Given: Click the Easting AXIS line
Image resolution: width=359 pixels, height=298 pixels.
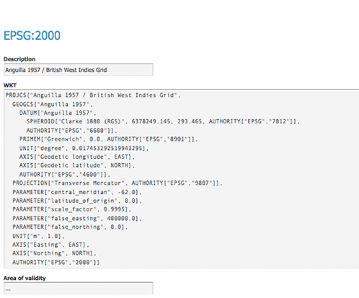Looking at the screenshot, I should [50, 245].
